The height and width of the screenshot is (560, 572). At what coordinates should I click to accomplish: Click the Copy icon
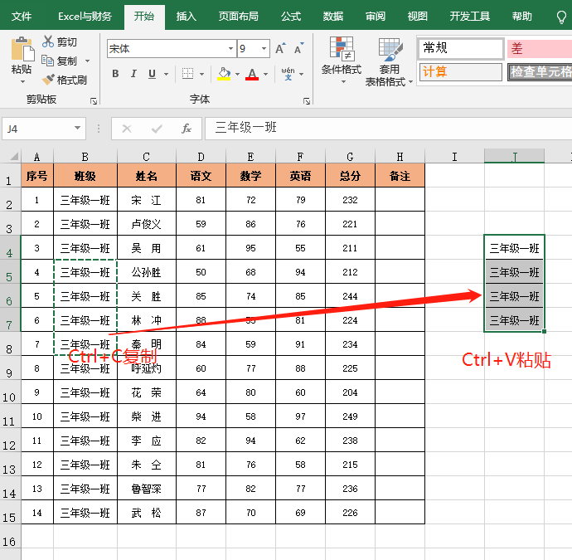[x=47, y=61]
